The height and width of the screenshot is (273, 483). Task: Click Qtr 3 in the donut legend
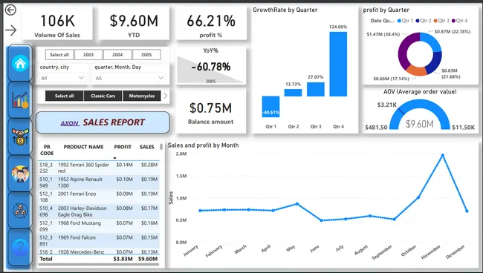(441, 21)
